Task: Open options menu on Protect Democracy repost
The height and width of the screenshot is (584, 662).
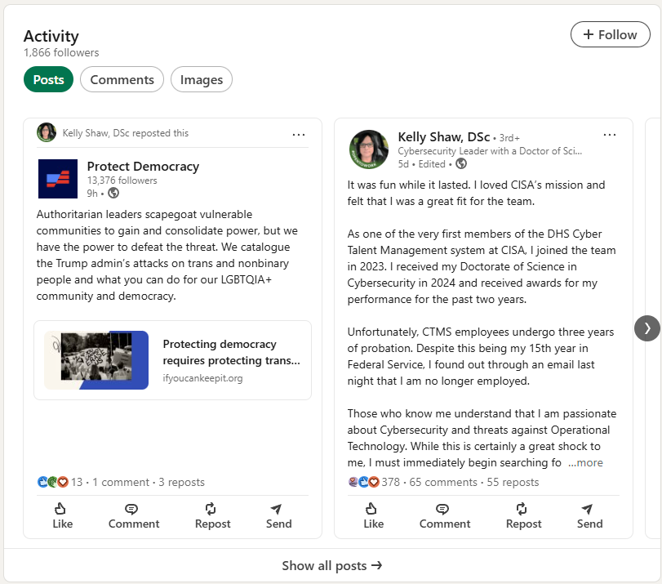Action: tap(299, 135)
